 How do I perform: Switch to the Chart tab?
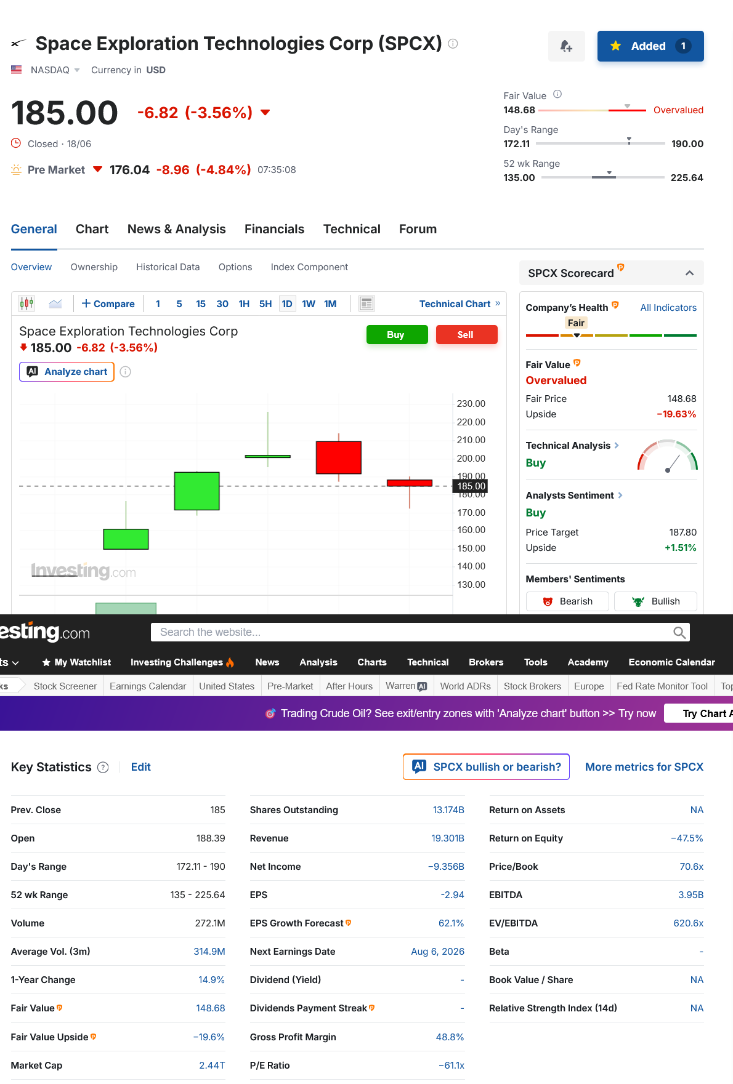tap(92, 229)
